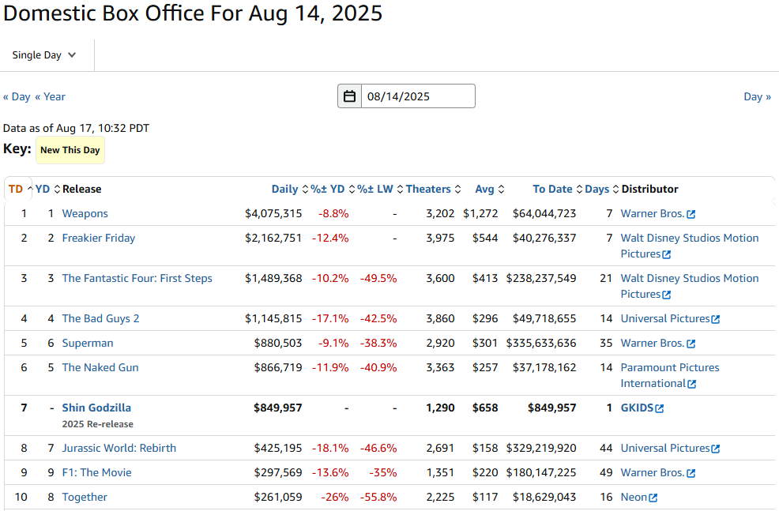
Task: Open the F1: The Movie link
Action: point(97,472)
